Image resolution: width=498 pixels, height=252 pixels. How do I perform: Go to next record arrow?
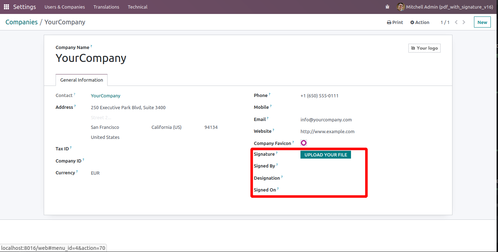pos(464,22)
